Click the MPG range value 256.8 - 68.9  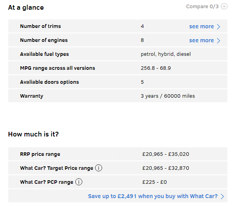point(156,68)
